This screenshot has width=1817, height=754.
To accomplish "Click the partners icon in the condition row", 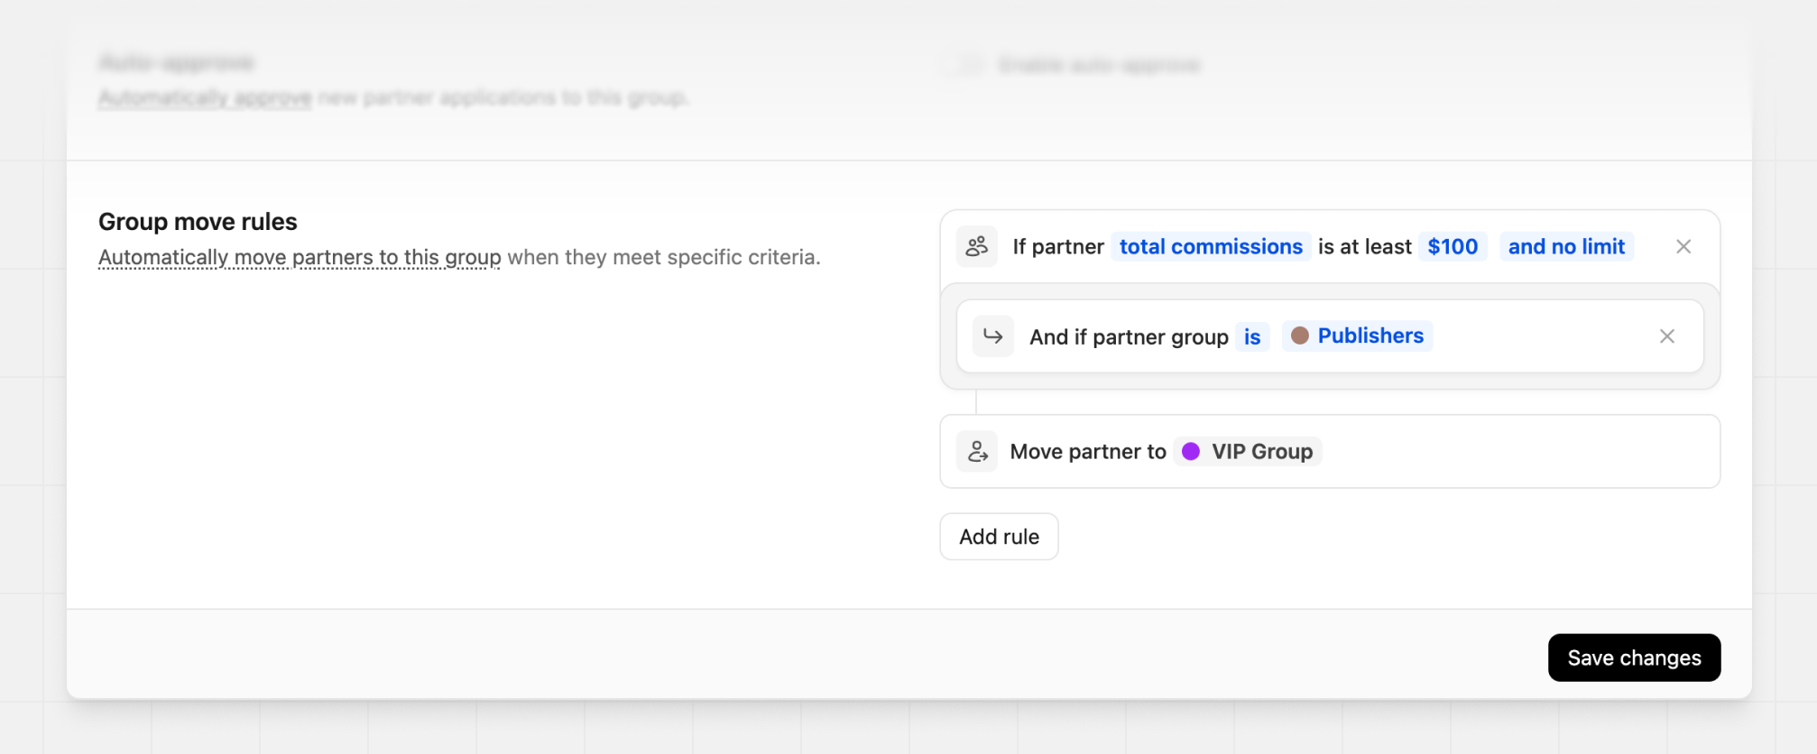I will tap(976, 246).
